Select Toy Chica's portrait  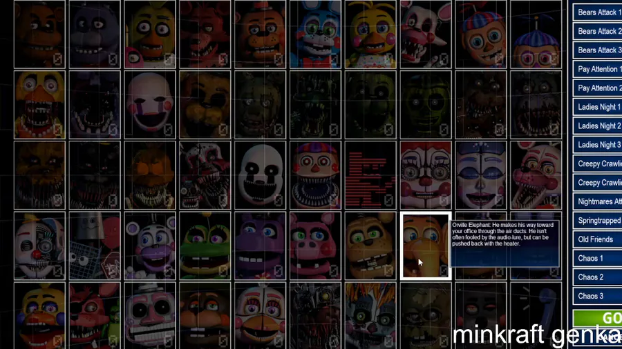[370, 34]
